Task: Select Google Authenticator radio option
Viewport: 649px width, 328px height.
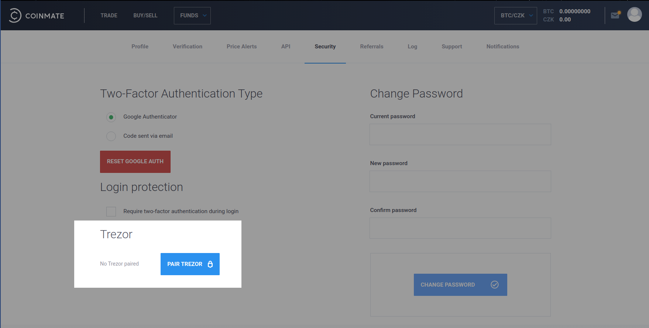Action: click(x=111, y=117)
